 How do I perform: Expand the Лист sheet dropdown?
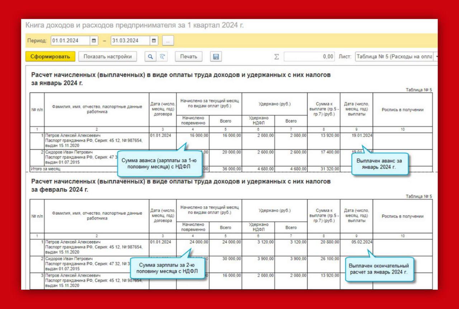[436, 57]
